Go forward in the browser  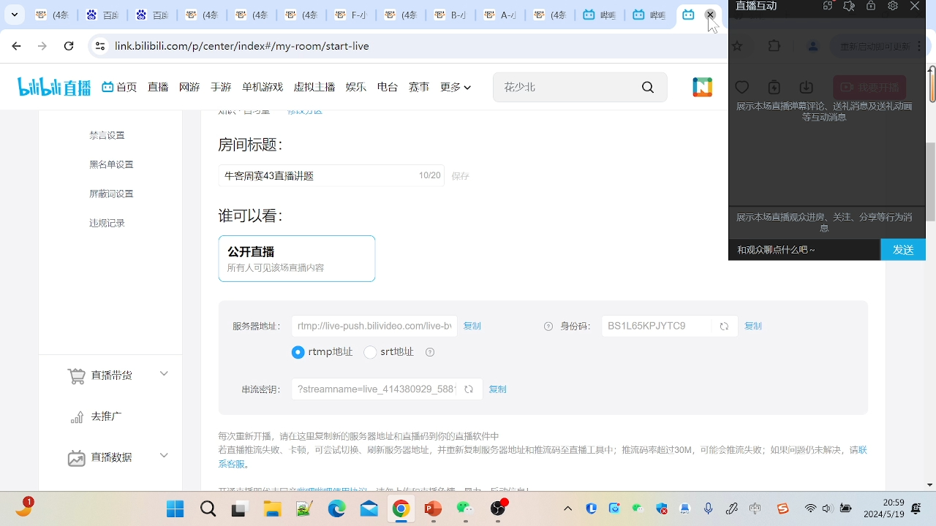pyautogui.click(x=42, y=46)
